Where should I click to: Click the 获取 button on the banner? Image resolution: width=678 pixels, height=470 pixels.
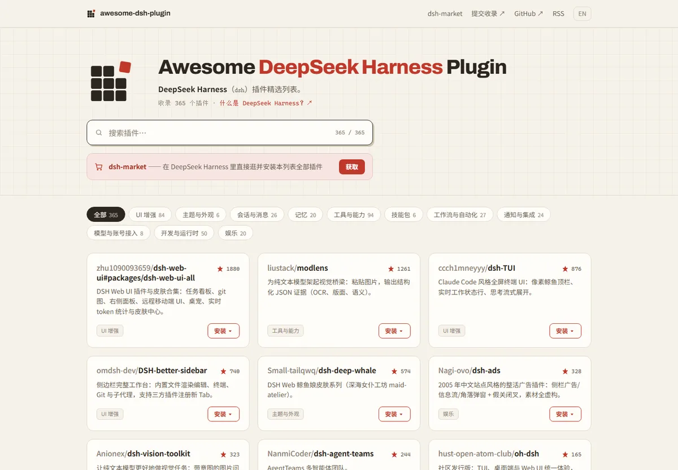352,167
